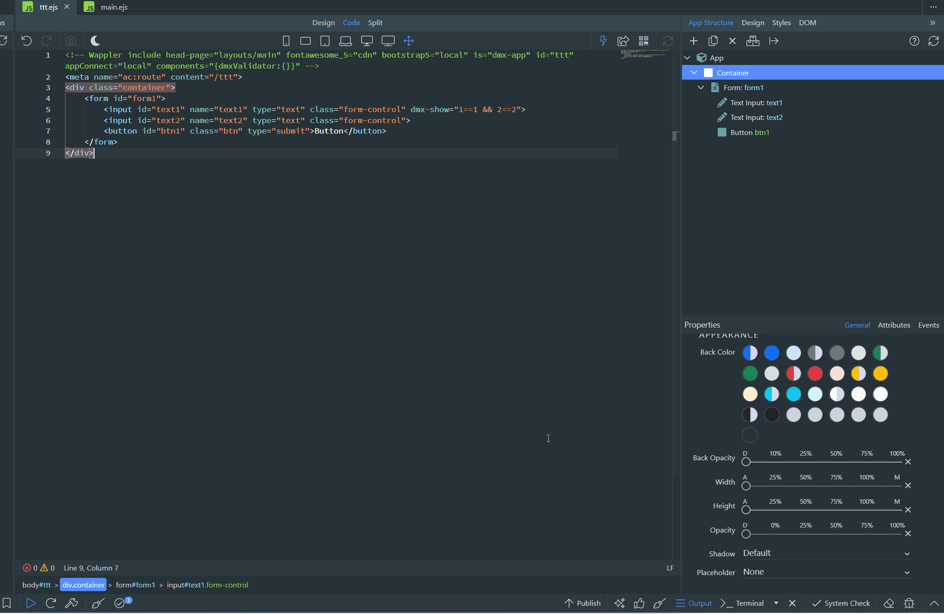Click the Back Opacity slider handle
This screenshot has width=944, height=614.
(x=746, y=462)
